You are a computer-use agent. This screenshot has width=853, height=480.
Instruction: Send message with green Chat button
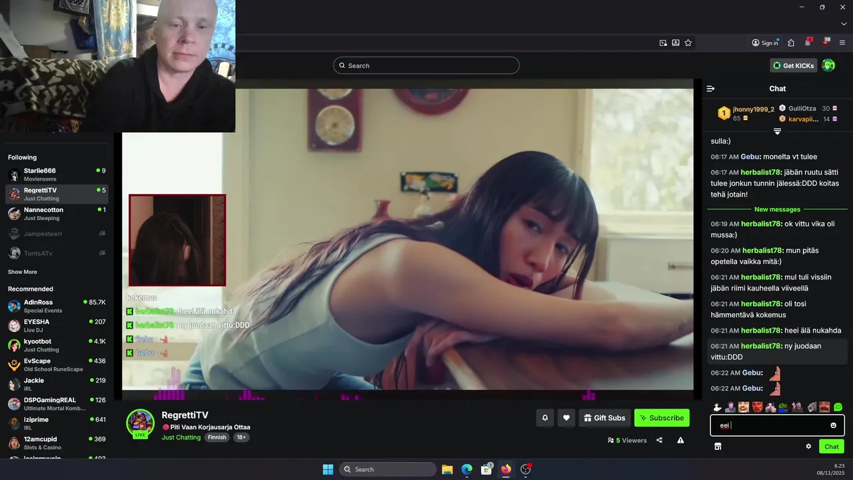(x=832, y=447)
